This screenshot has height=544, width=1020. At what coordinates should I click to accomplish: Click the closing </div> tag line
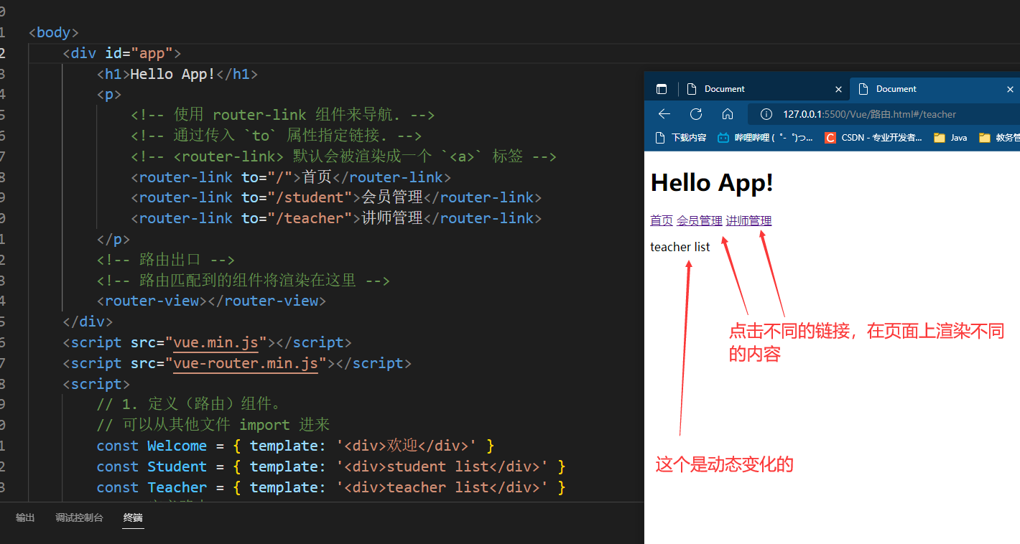(x=88, y=322)
